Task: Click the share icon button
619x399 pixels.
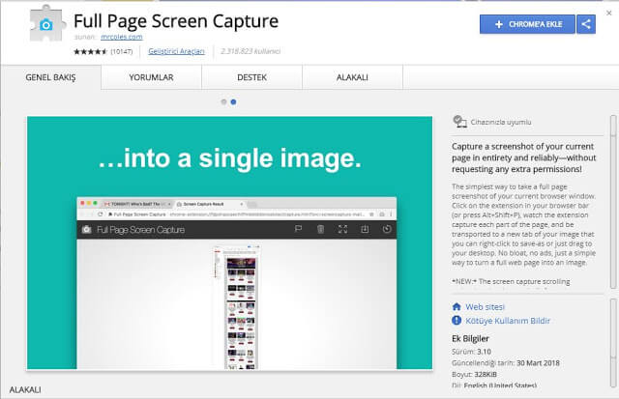Action: pos(586,24)
